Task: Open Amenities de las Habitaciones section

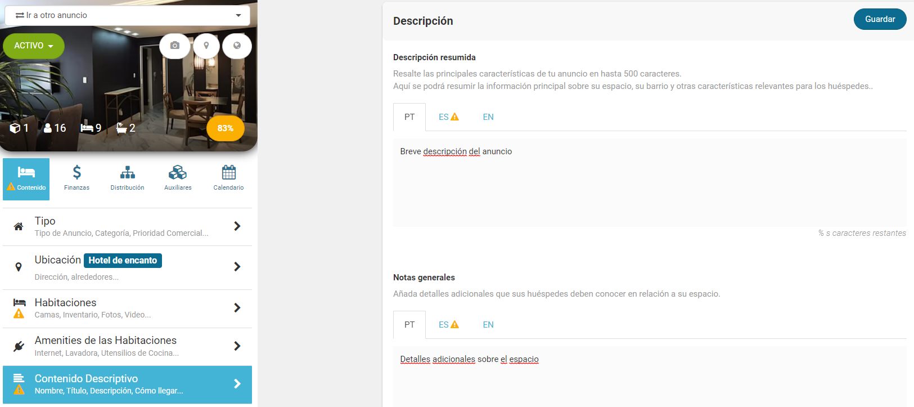Action: click(x=127, y=347)
